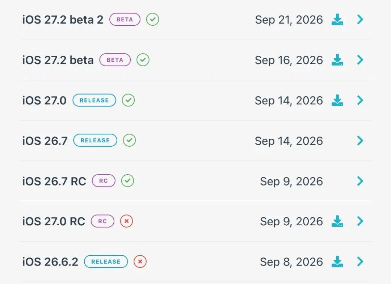The height and width of the screenshot is (284, 391).
Task: Click red unsigned X icon for iOS 27.0 RC
Action: pos(126,221)
